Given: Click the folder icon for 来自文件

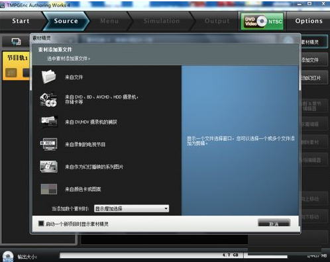Looking at the screenshot, I should point(48,77).
